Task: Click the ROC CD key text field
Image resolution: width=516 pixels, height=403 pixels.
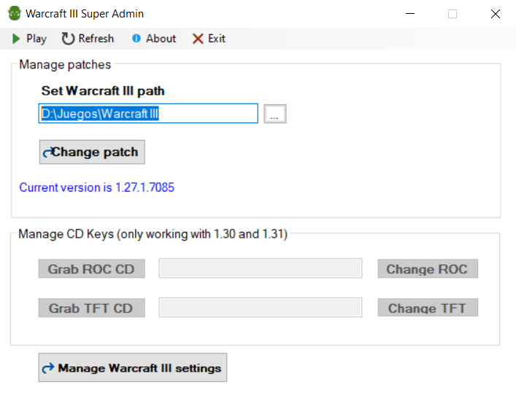Action: tap(261, 268)
